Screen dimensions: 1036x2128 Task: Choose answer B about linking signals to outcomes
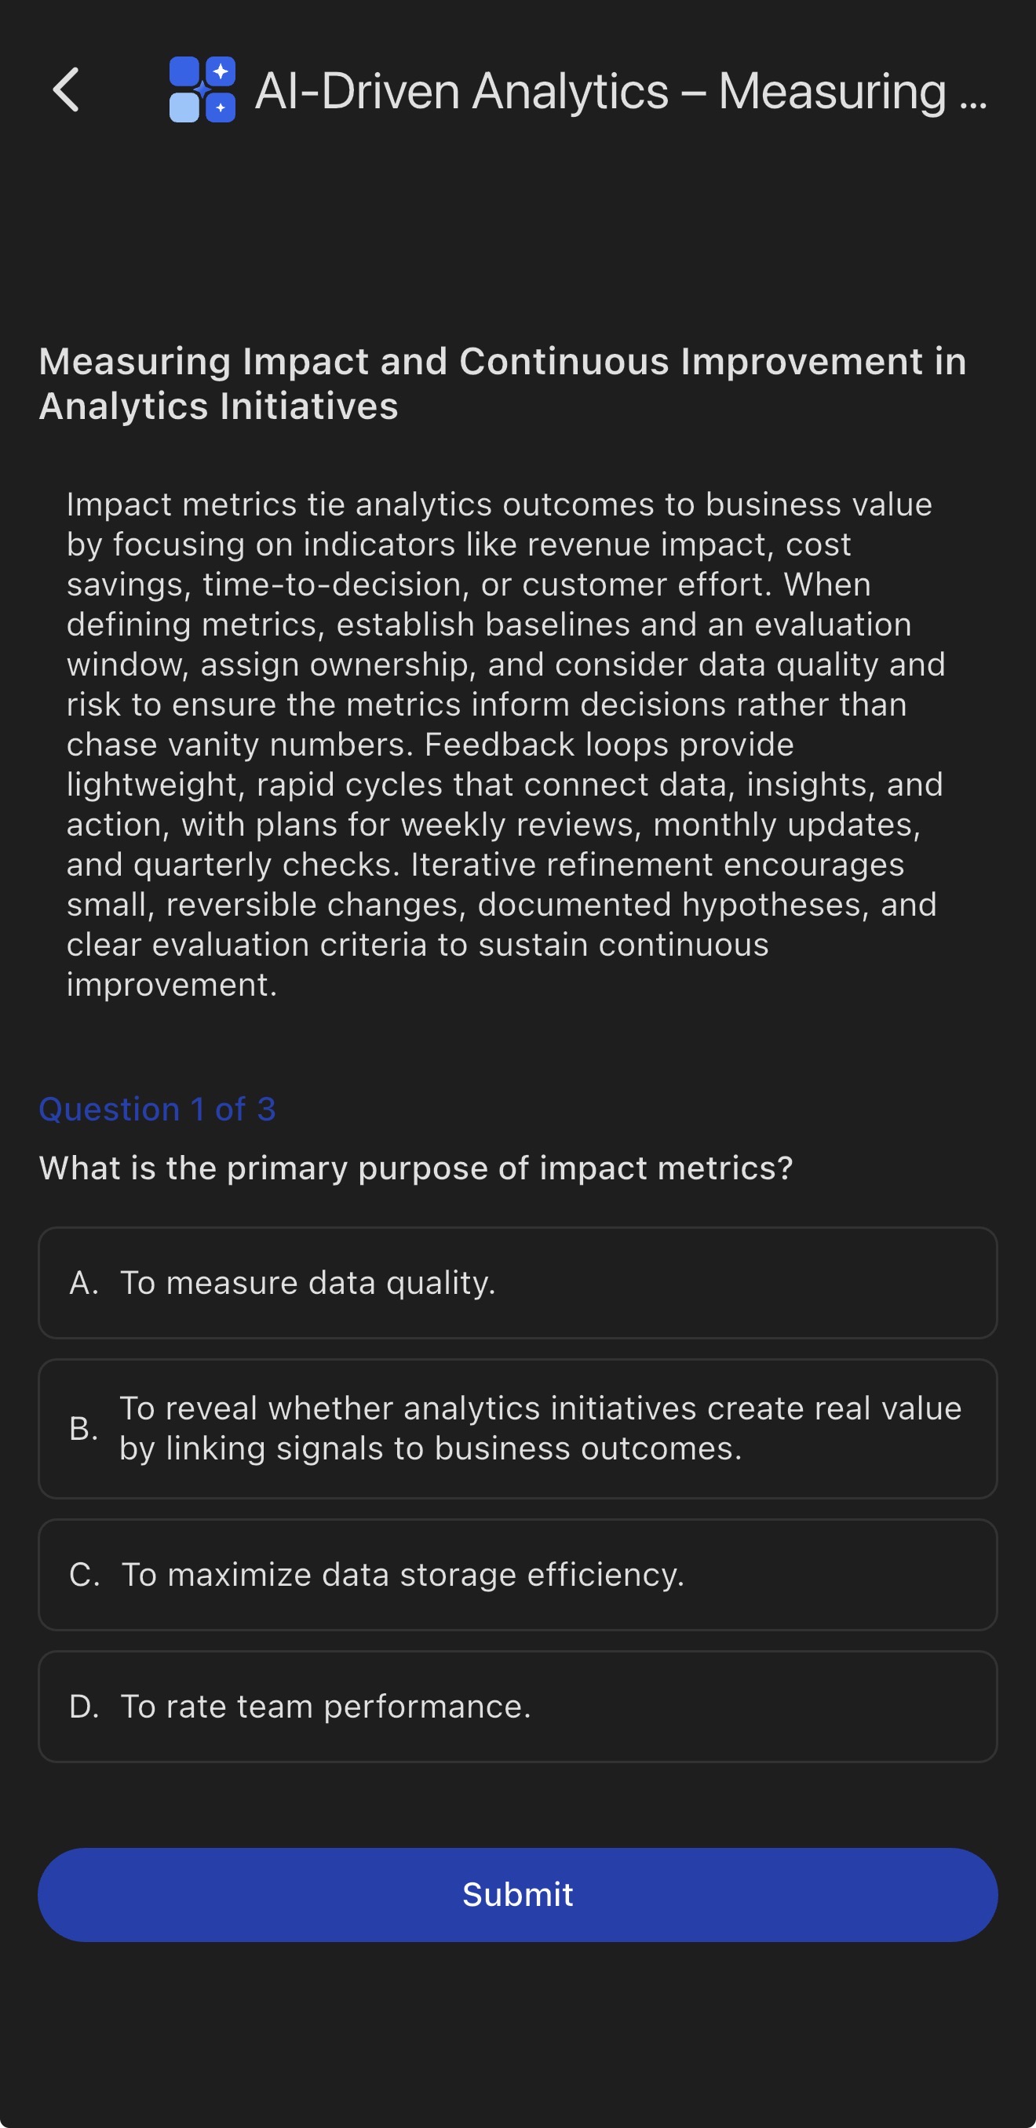click(x=517, y=1428)
